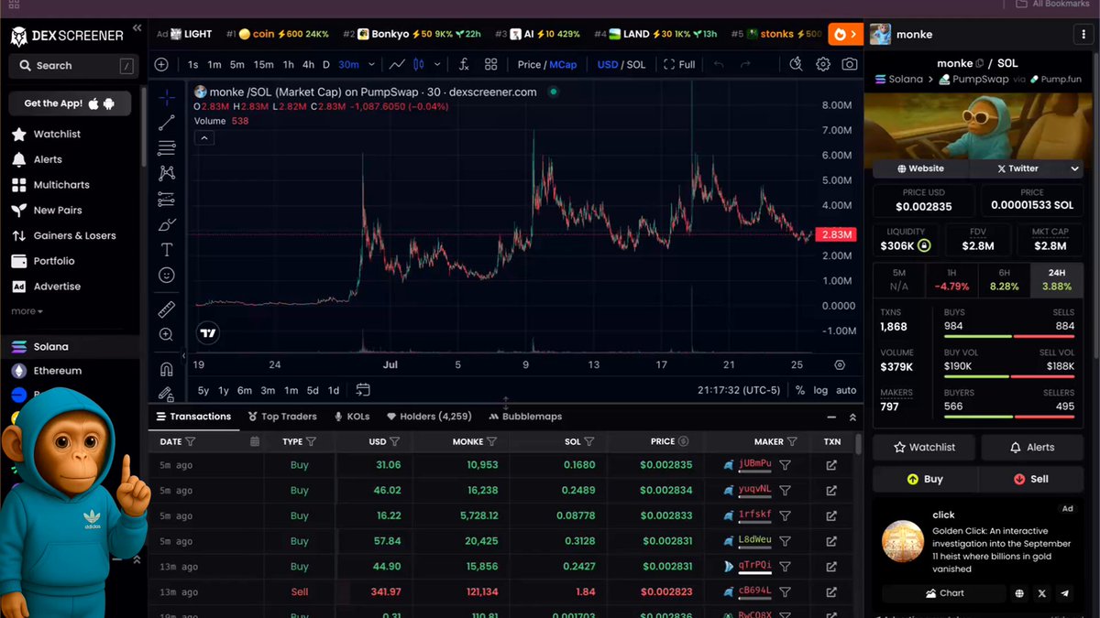This screenshot has height=618, width=1100.
Task: Toggle auto scale on chart
Action: coord(846,390)
